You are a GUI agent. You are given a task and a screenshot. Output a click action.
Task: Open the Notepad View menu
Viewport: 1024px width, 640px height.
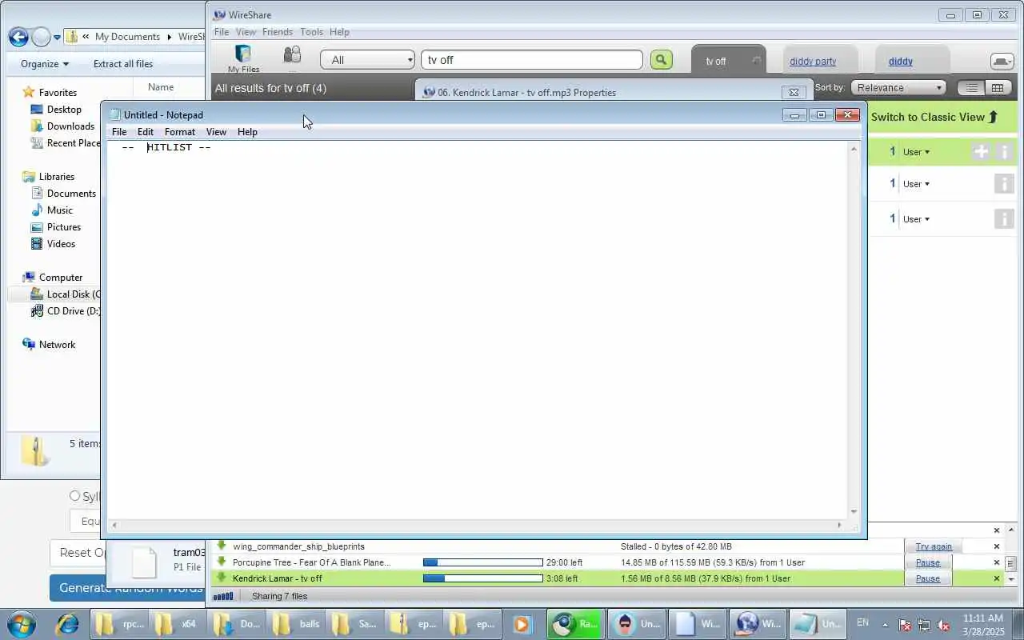pyautogui.click(x=216, y=132)
